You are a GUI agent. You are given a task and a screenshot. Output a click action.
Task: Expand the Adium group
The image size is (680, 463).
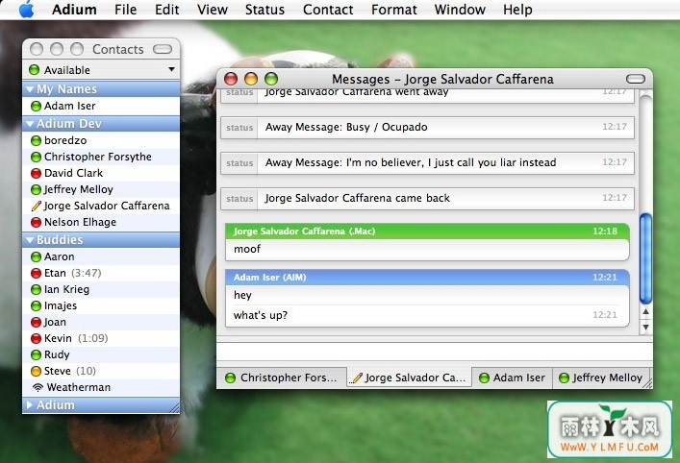(x=30, y=405)
